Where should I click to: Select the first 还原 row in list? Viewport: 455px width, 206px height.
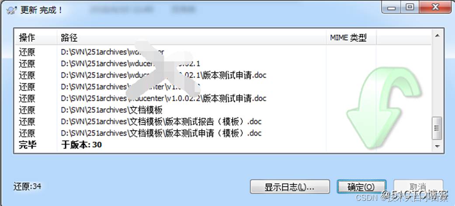[x=223, y=52]
